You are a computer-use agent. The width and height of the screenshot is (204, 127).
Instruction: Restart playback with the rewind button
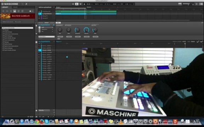tap(73, 4)
